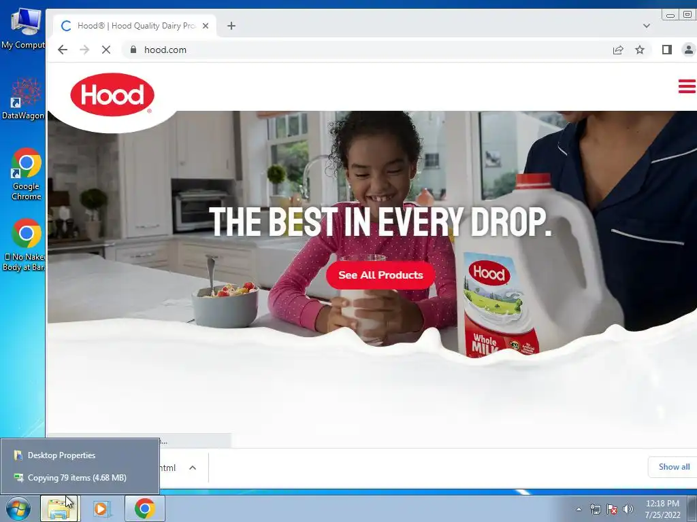Image resolution: width=697 pixels, height=522 pixels.
Task: Expand the downloaded html file options
Action: click(193, 468)
